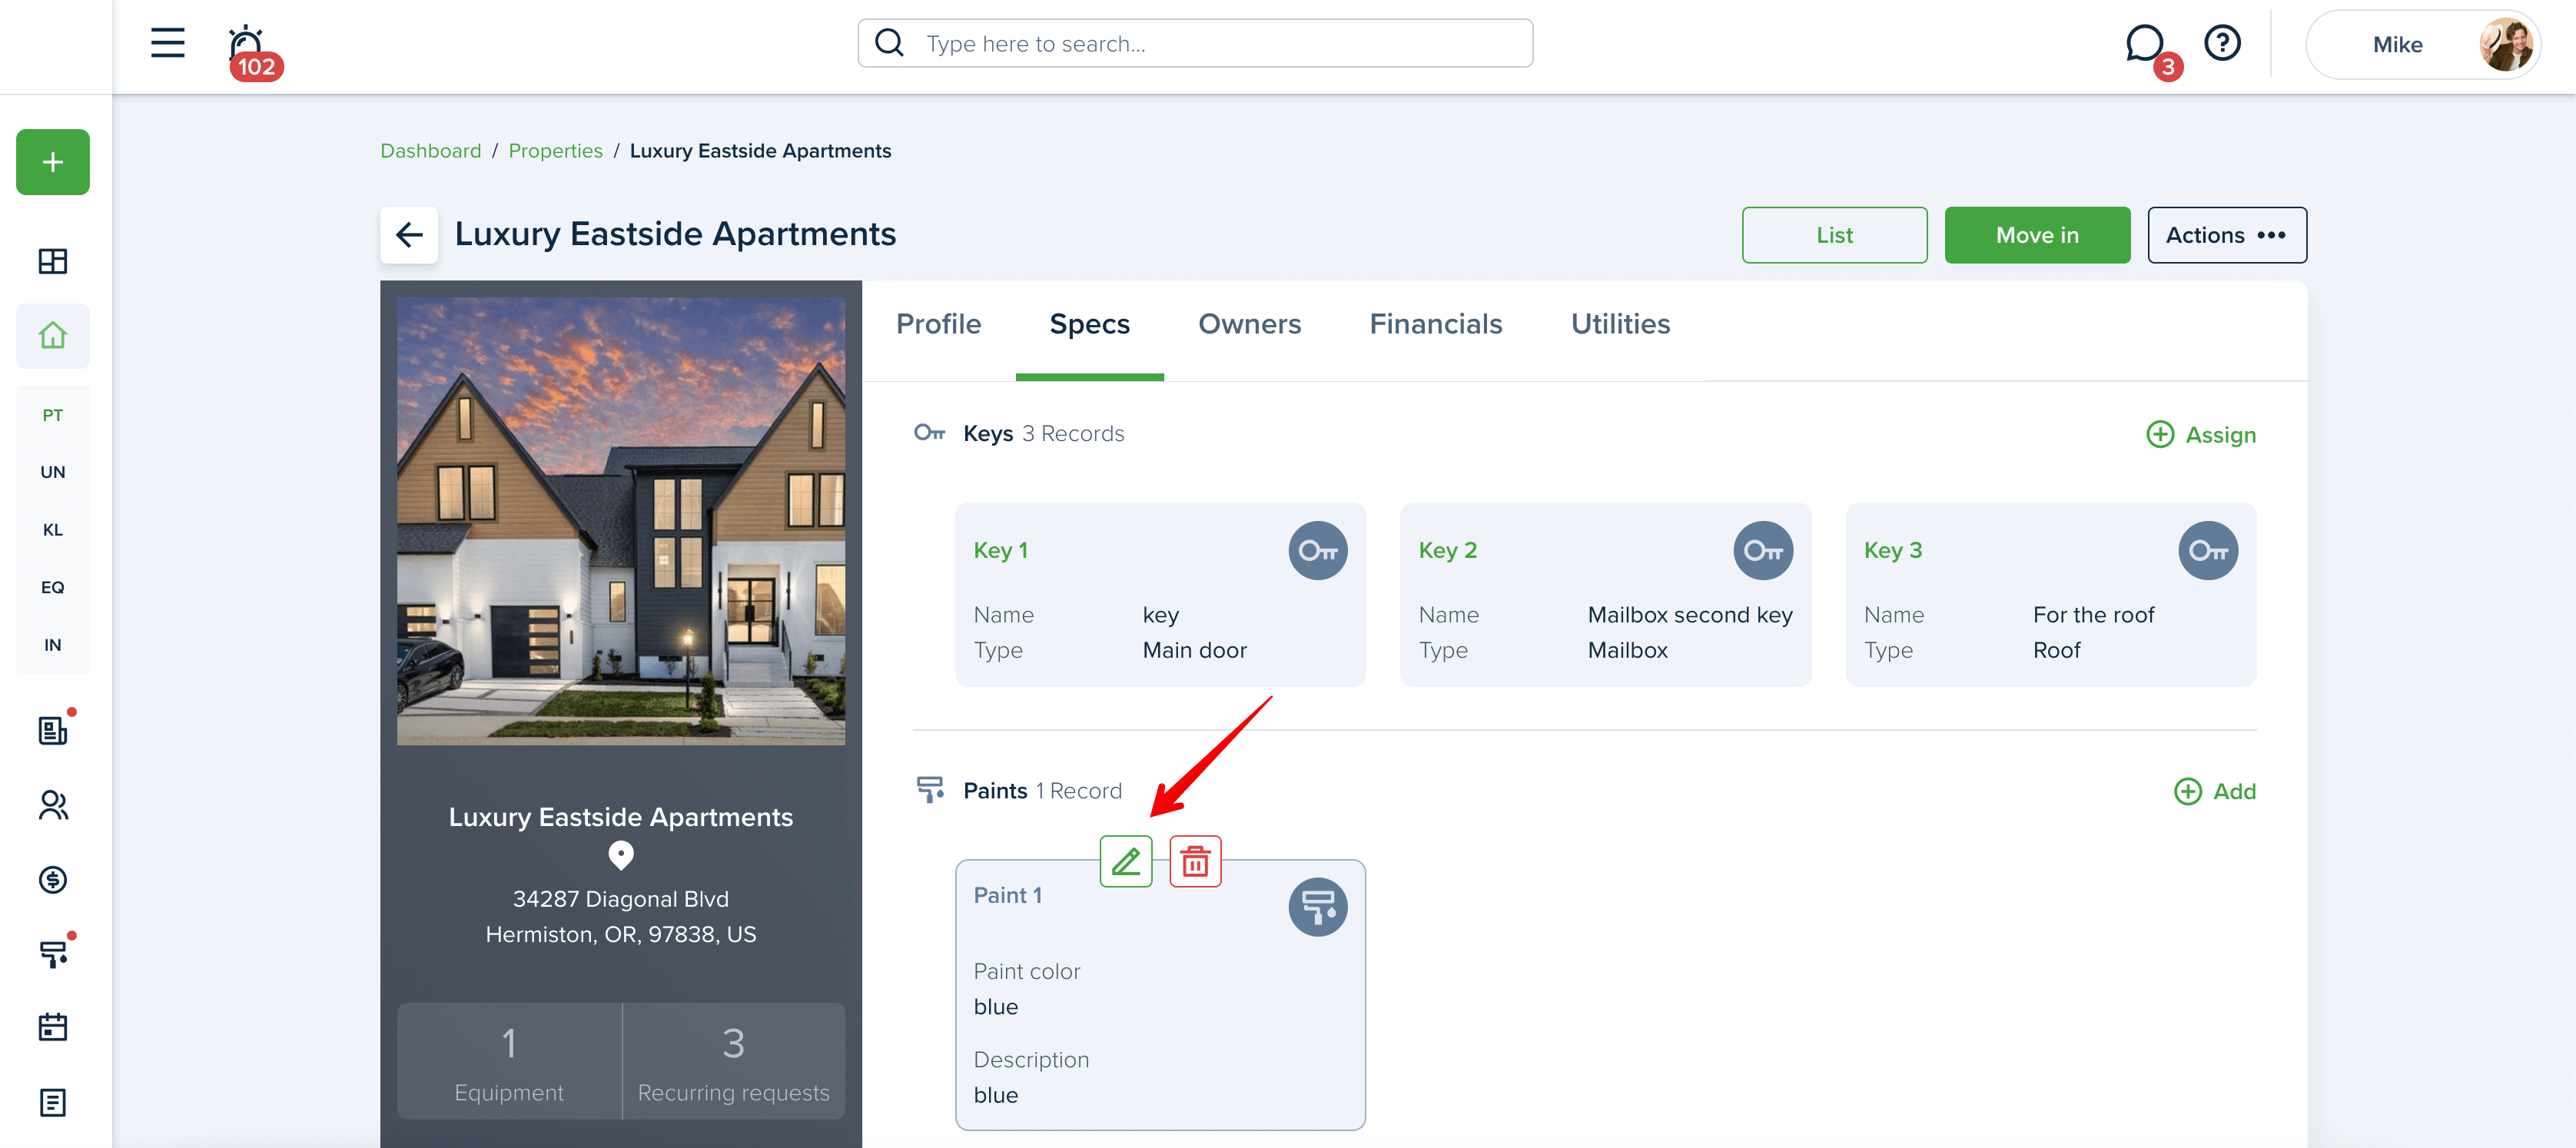The width and height of the screenshot is (2576, 1148).
Task: Select PT in the sidebar
Action: pos(53,415)
